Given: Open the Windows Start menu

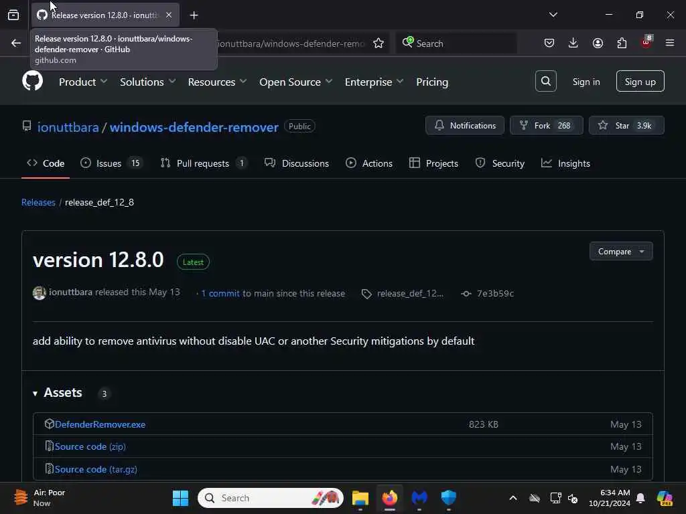Looking at the screenshot, I should pyautogui.click(x=180, y=498).
